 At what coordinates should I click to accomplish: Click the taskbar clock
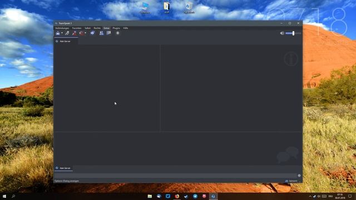[x=340, y=196]
